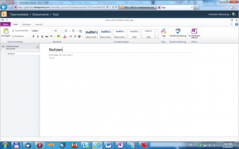The height and width of the screenshot is (149, 239).
Task: Apply yellow text highlight color
Action: pos(58,36)
